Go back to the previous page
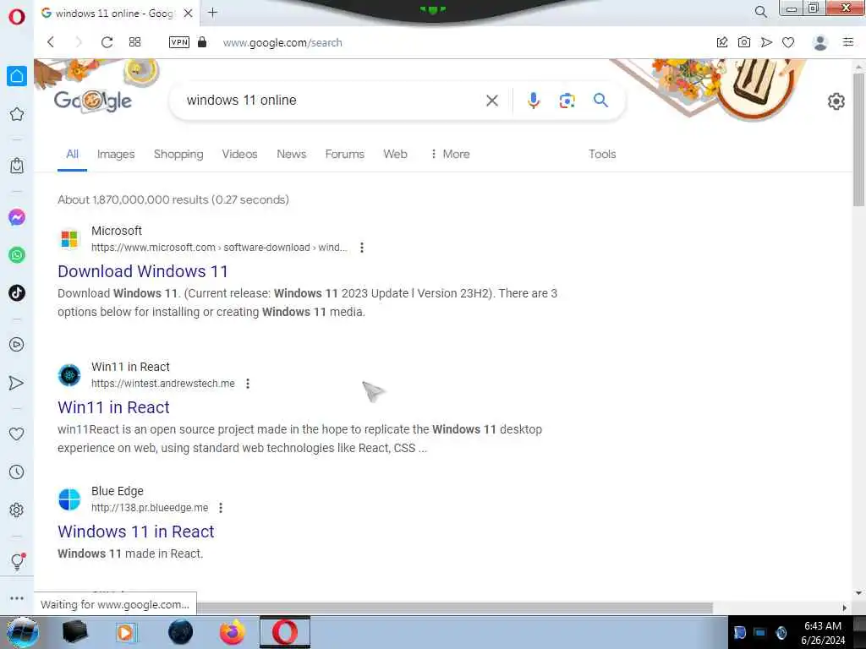Viewport: 866px width, 649px height. [x=51, y=42]
